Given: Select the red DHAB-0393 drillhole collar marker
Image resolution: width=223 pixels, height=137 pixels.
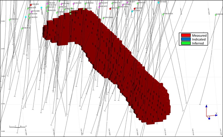Looking at the screenshot, I should [31, 5].
